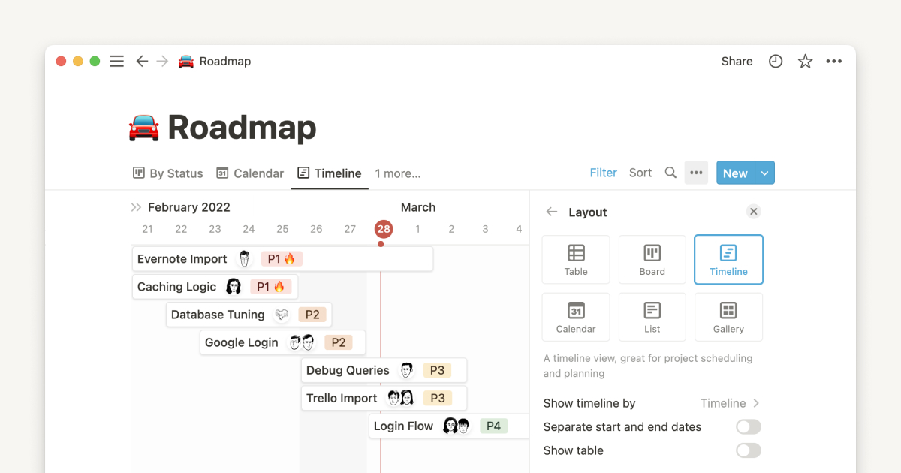This screenshot has height=473, width=901.
Task: Open the sidebar hamburger menu
Action: (116, 62)
